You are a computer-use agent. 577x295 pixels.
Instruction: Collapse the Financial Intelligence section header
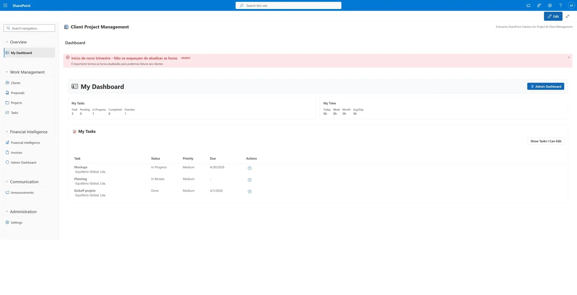tap(7, 132)
